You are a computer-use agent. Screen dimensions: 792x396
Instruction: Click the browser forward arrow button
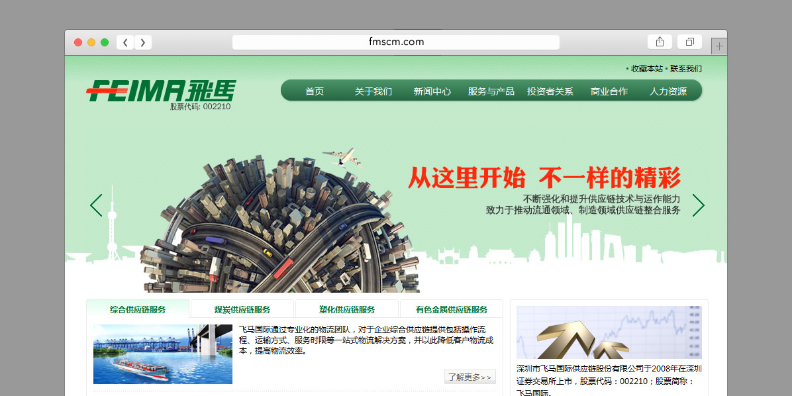(143, 42)
